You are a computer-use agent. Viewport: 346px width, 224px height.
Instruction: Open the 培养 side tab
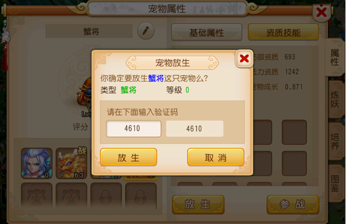coord(335,141)
